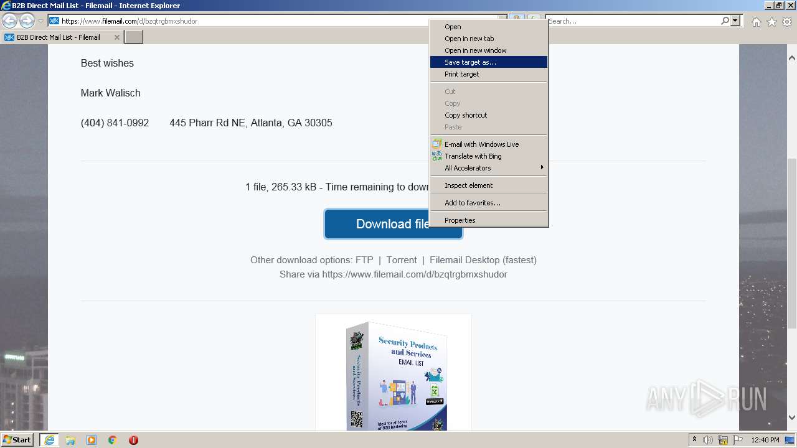Viewport: 797px width, 448px height.
Task: Open the Torrent download option link
Action: [x=402, y=260]
